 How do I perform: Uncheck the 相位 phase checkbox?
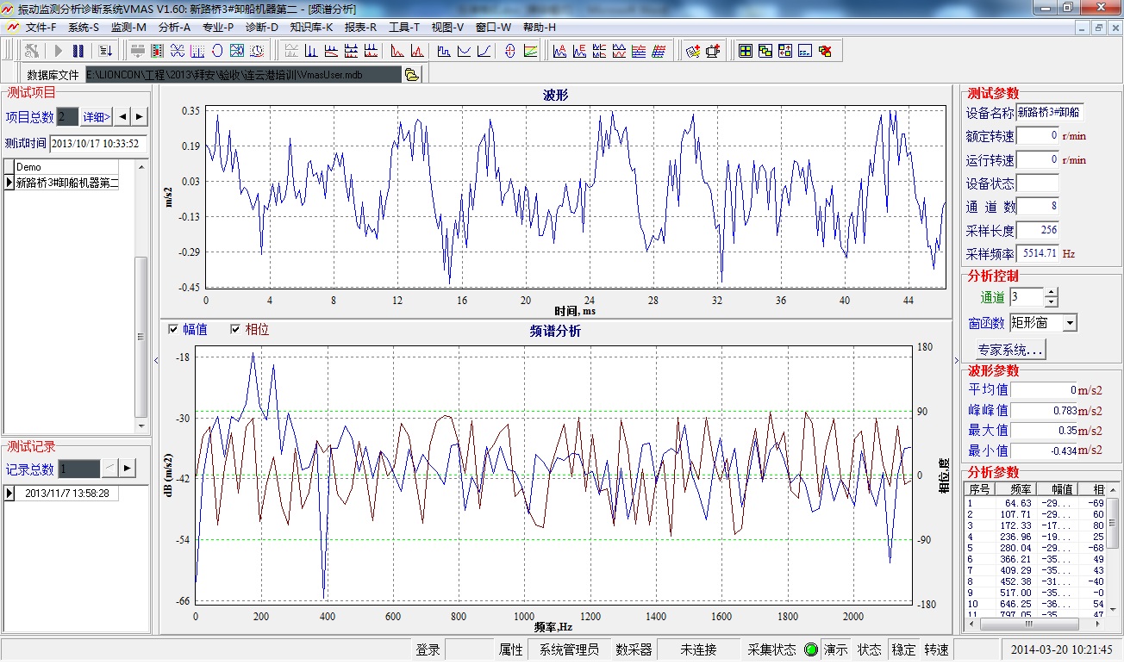click(x=235, y=329)
